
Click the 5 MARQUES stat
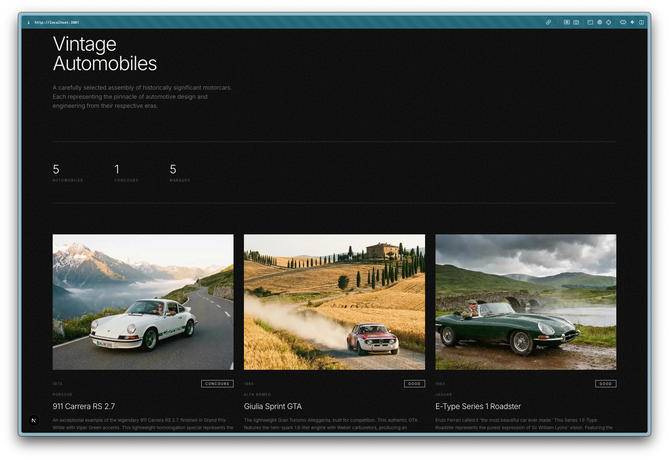(x=180, y=173)
